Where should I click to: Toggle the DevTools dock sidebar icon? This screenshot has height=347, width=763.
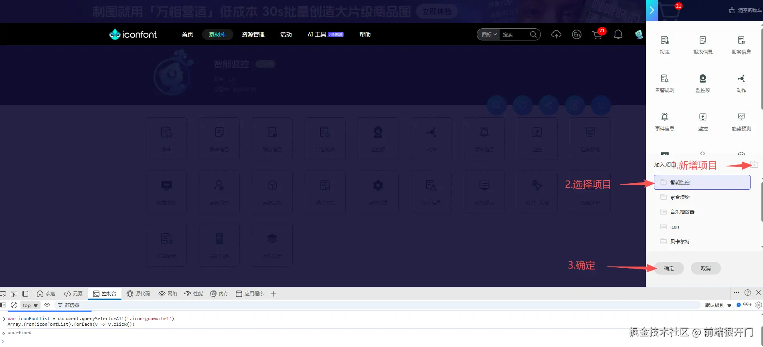pos(25,294)
